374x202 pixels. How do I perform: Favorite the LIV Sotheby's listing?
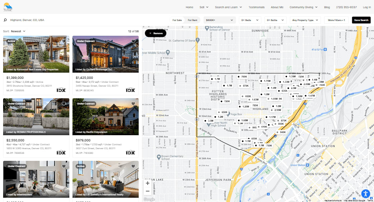pyautogui.click(x=133, y=166)
